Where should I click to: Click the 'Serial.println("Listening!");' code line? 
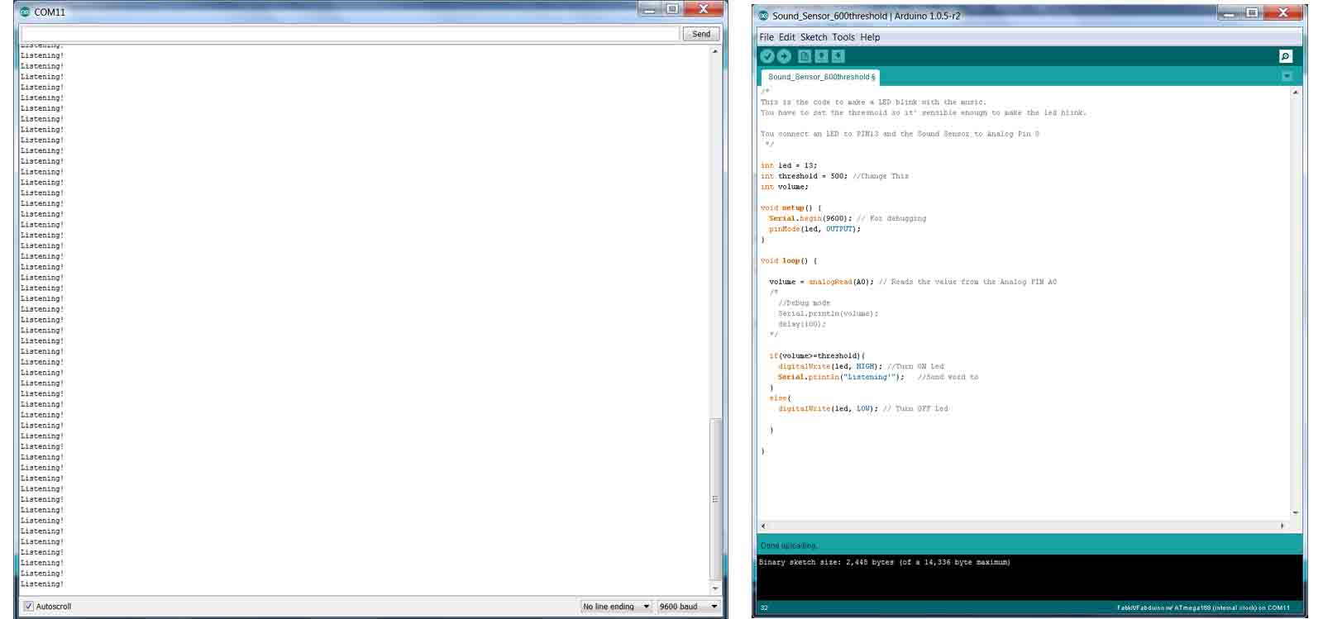pos(841,377)
